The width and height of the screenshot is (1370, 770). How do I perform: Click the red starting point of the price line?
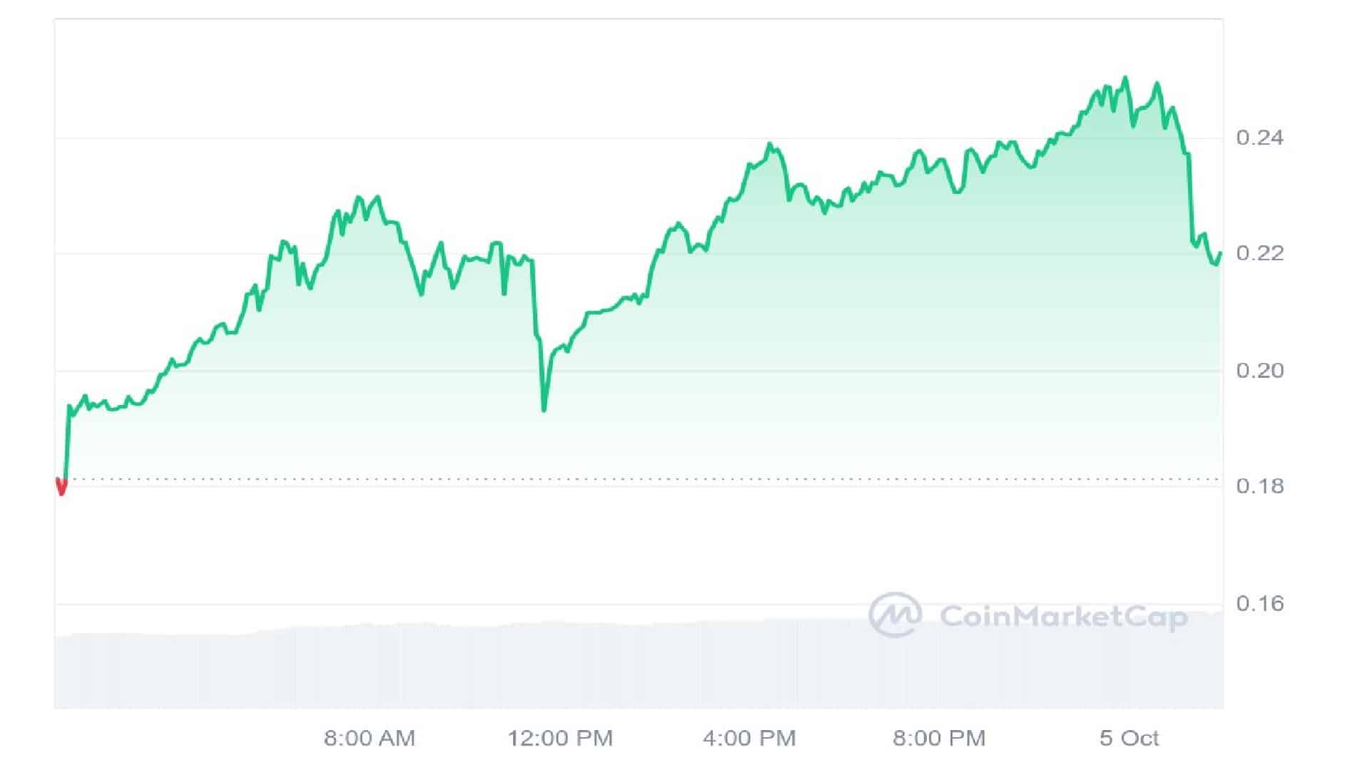click(x=61, y=488)
